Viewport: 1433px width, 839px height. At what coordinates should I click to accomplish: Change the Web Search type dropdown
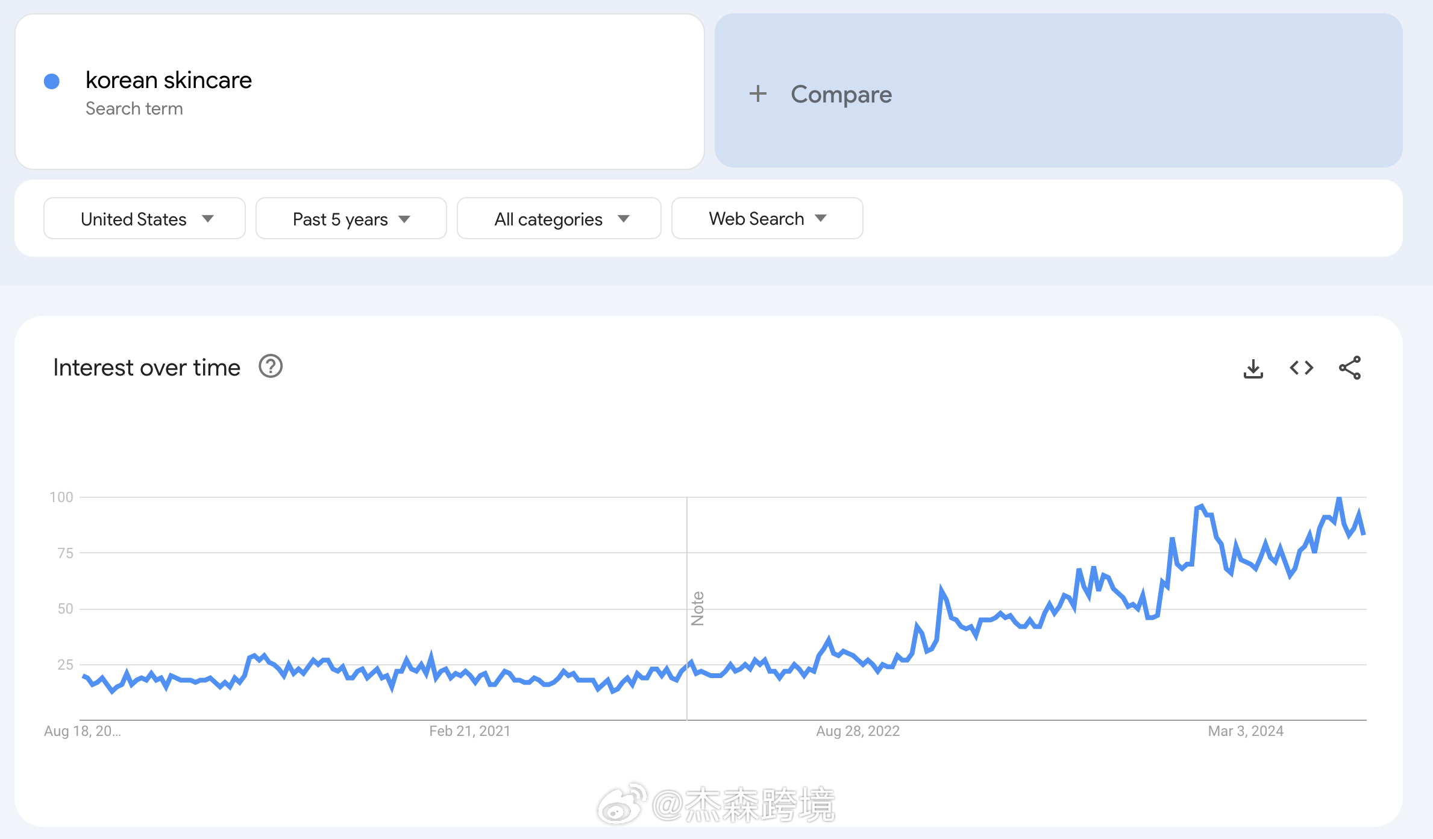(766, 218)
